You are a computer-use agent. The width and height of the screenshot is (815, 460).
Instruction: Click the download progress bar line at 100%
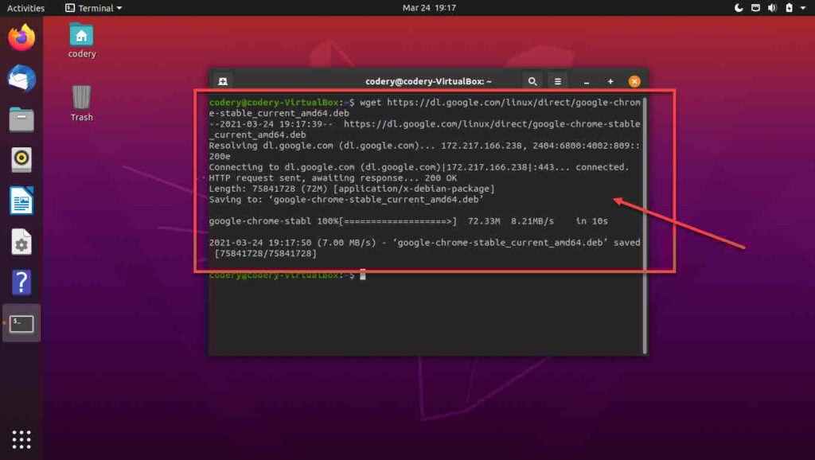point(408,221)
